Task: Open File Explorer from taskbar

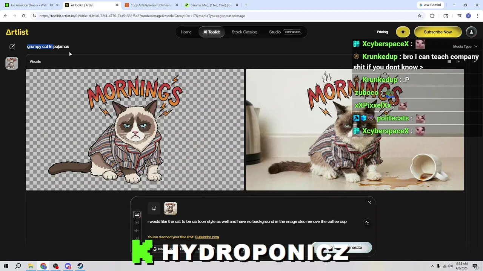Action: (31, 266)
